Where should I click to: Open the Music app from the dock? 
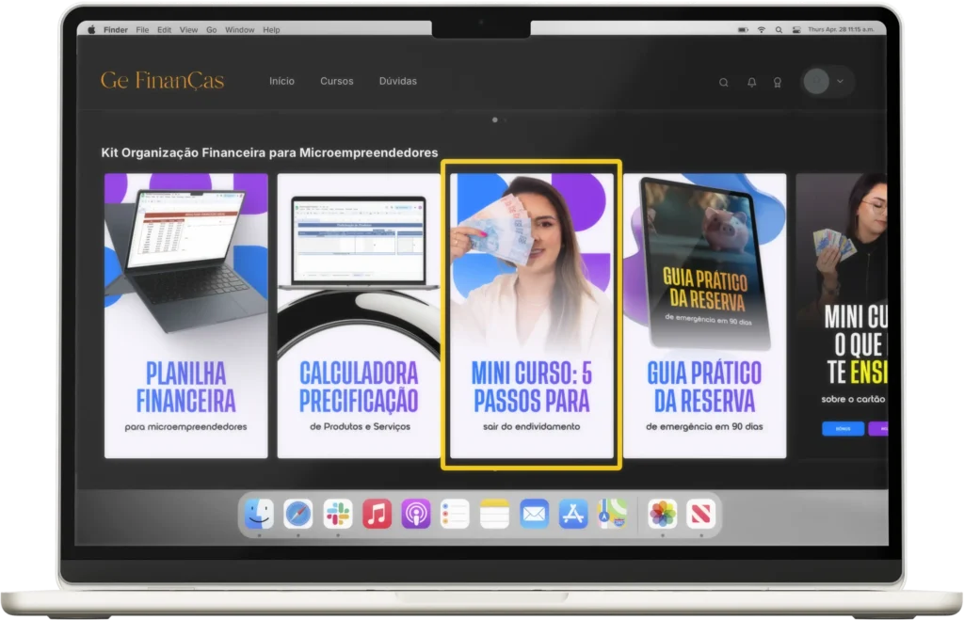[x=377, y=514]
